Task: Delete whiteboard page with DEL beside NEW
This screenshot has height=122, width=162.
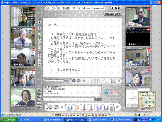Action: point(79,81)
